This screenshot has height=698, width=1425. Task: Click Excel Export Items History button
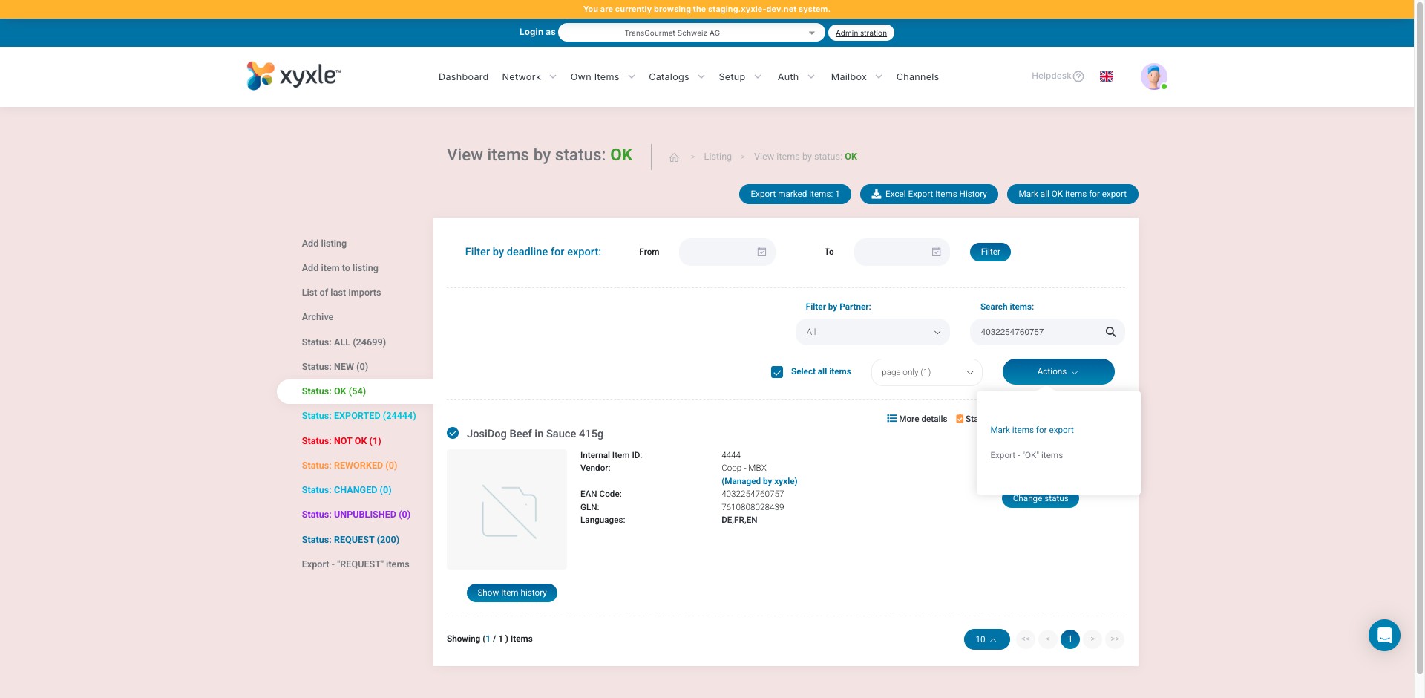(929, 194)
